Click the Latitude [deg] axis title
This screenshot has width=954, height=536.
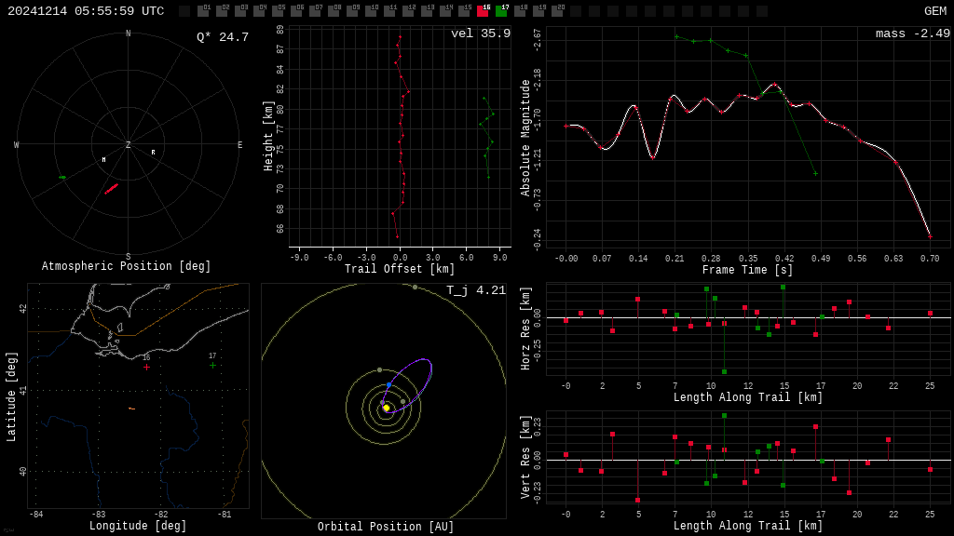(x=11, y=396)
